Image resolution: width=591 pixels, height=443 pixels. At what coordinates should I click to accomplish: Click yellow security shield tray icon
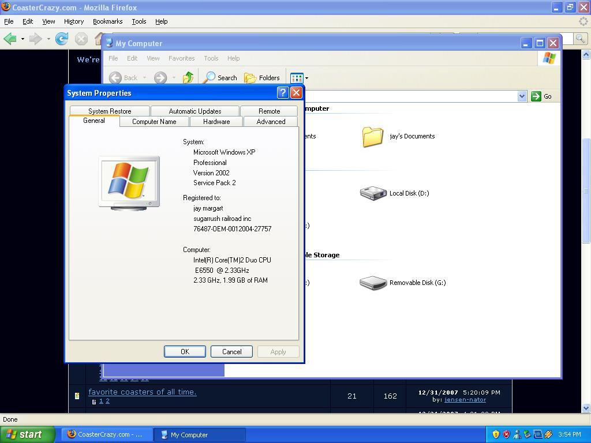point(496,434)
